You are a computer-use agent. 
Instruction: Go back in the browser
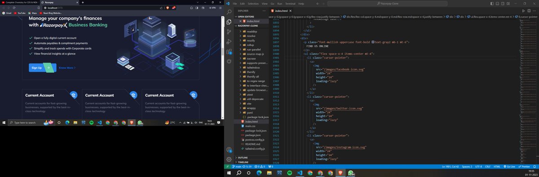pyautogui.click(x=4, y=8)
